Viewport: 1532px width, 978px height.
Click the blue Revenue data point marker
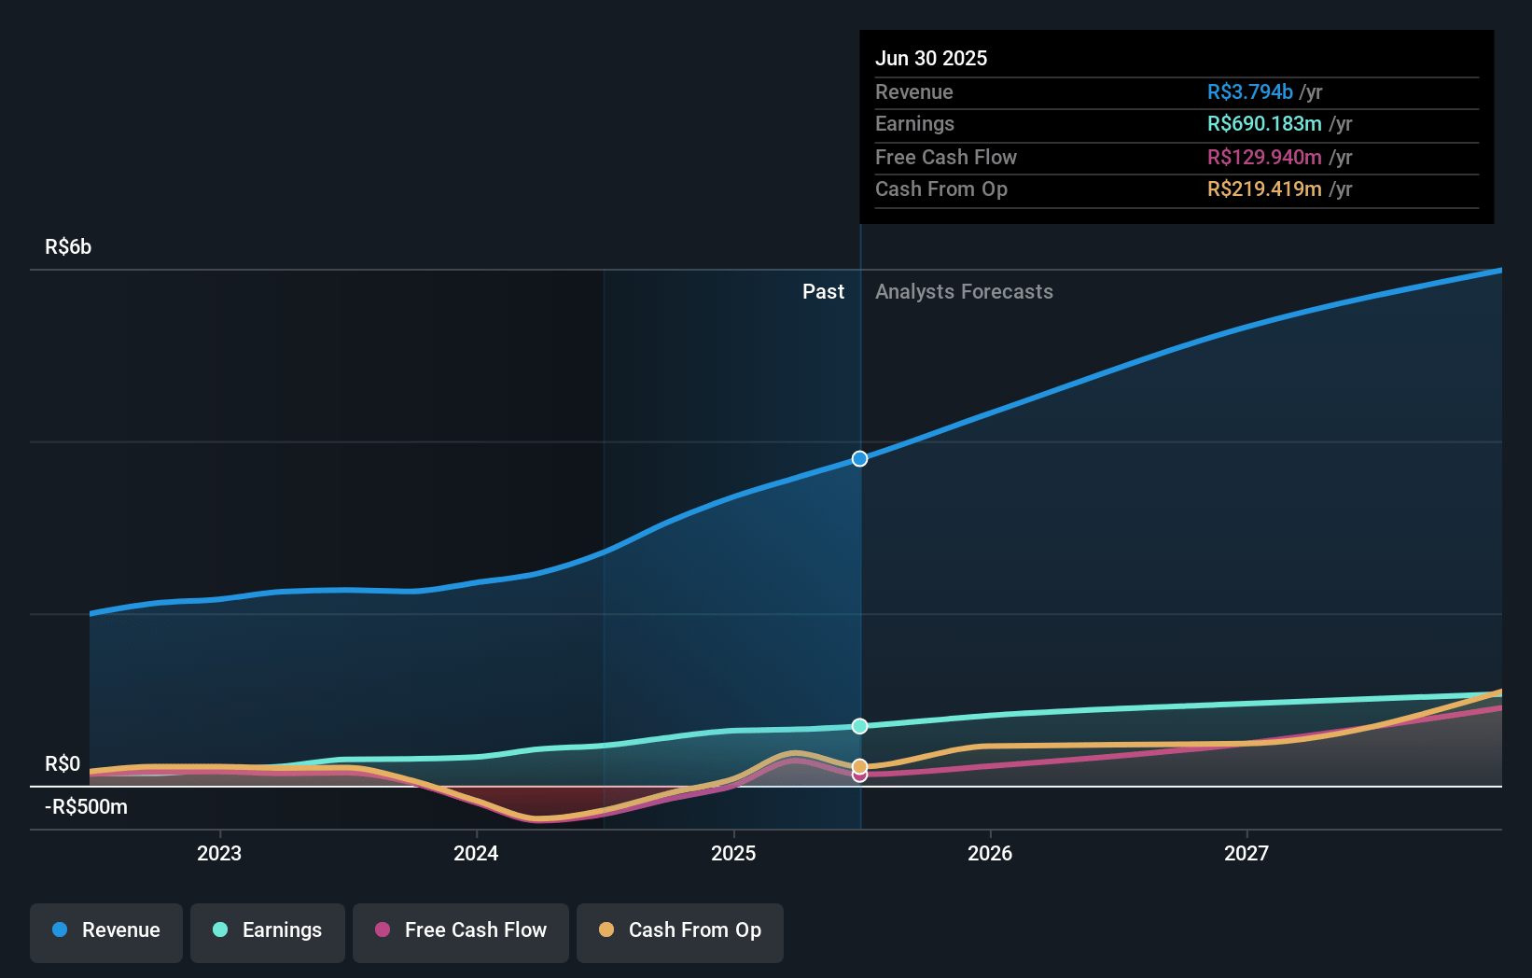pyautogui.click(x=860, y=458)
